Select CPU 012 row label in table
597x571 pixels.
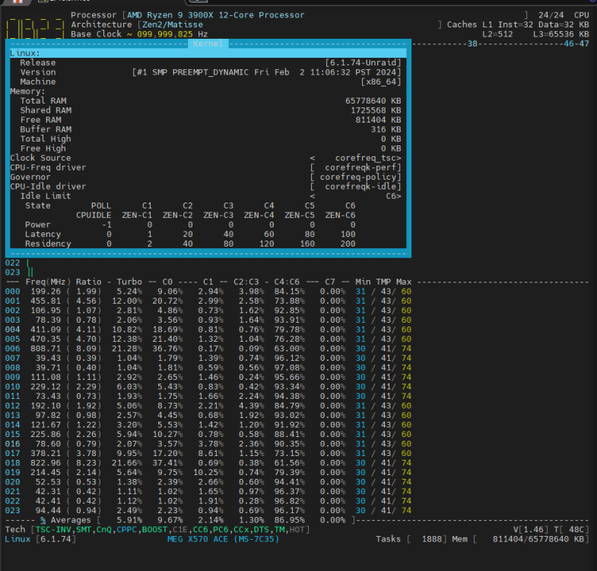[13, 406]
